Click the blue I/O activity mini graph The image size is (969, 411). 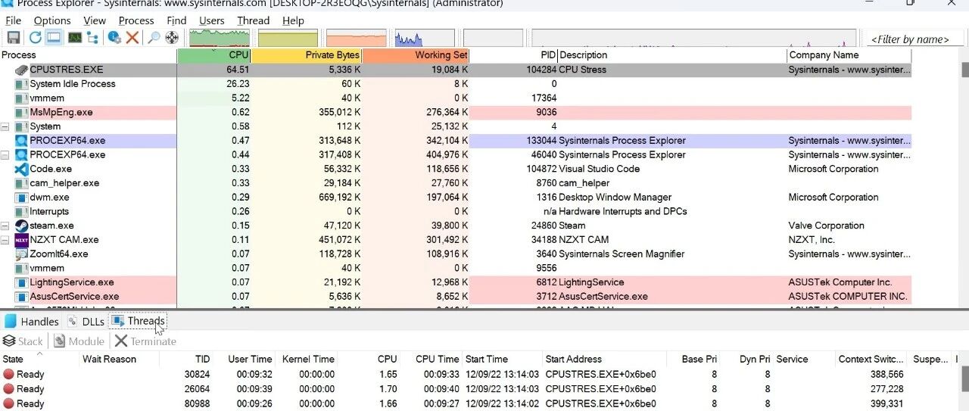click(x=425, y=38)
